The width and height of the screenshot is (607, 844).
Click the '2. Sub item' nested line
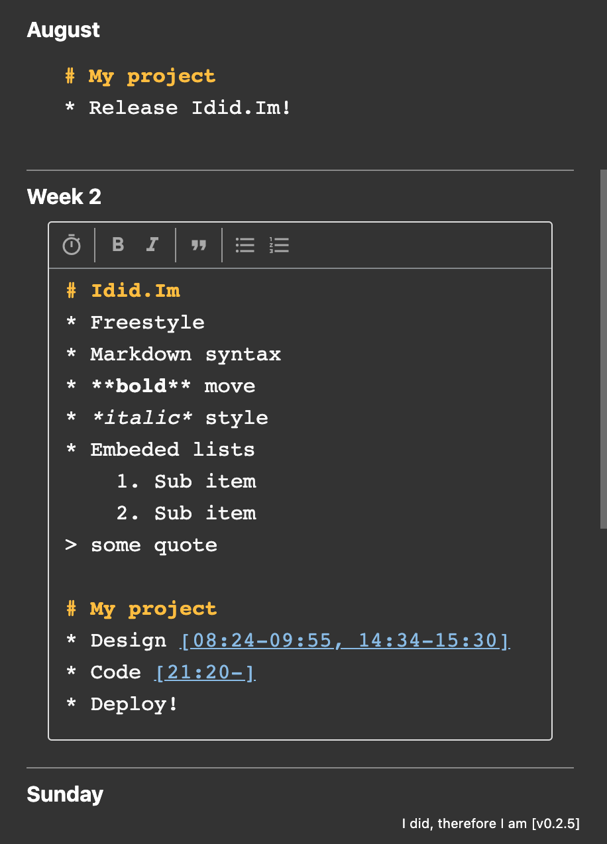(186, 513)
